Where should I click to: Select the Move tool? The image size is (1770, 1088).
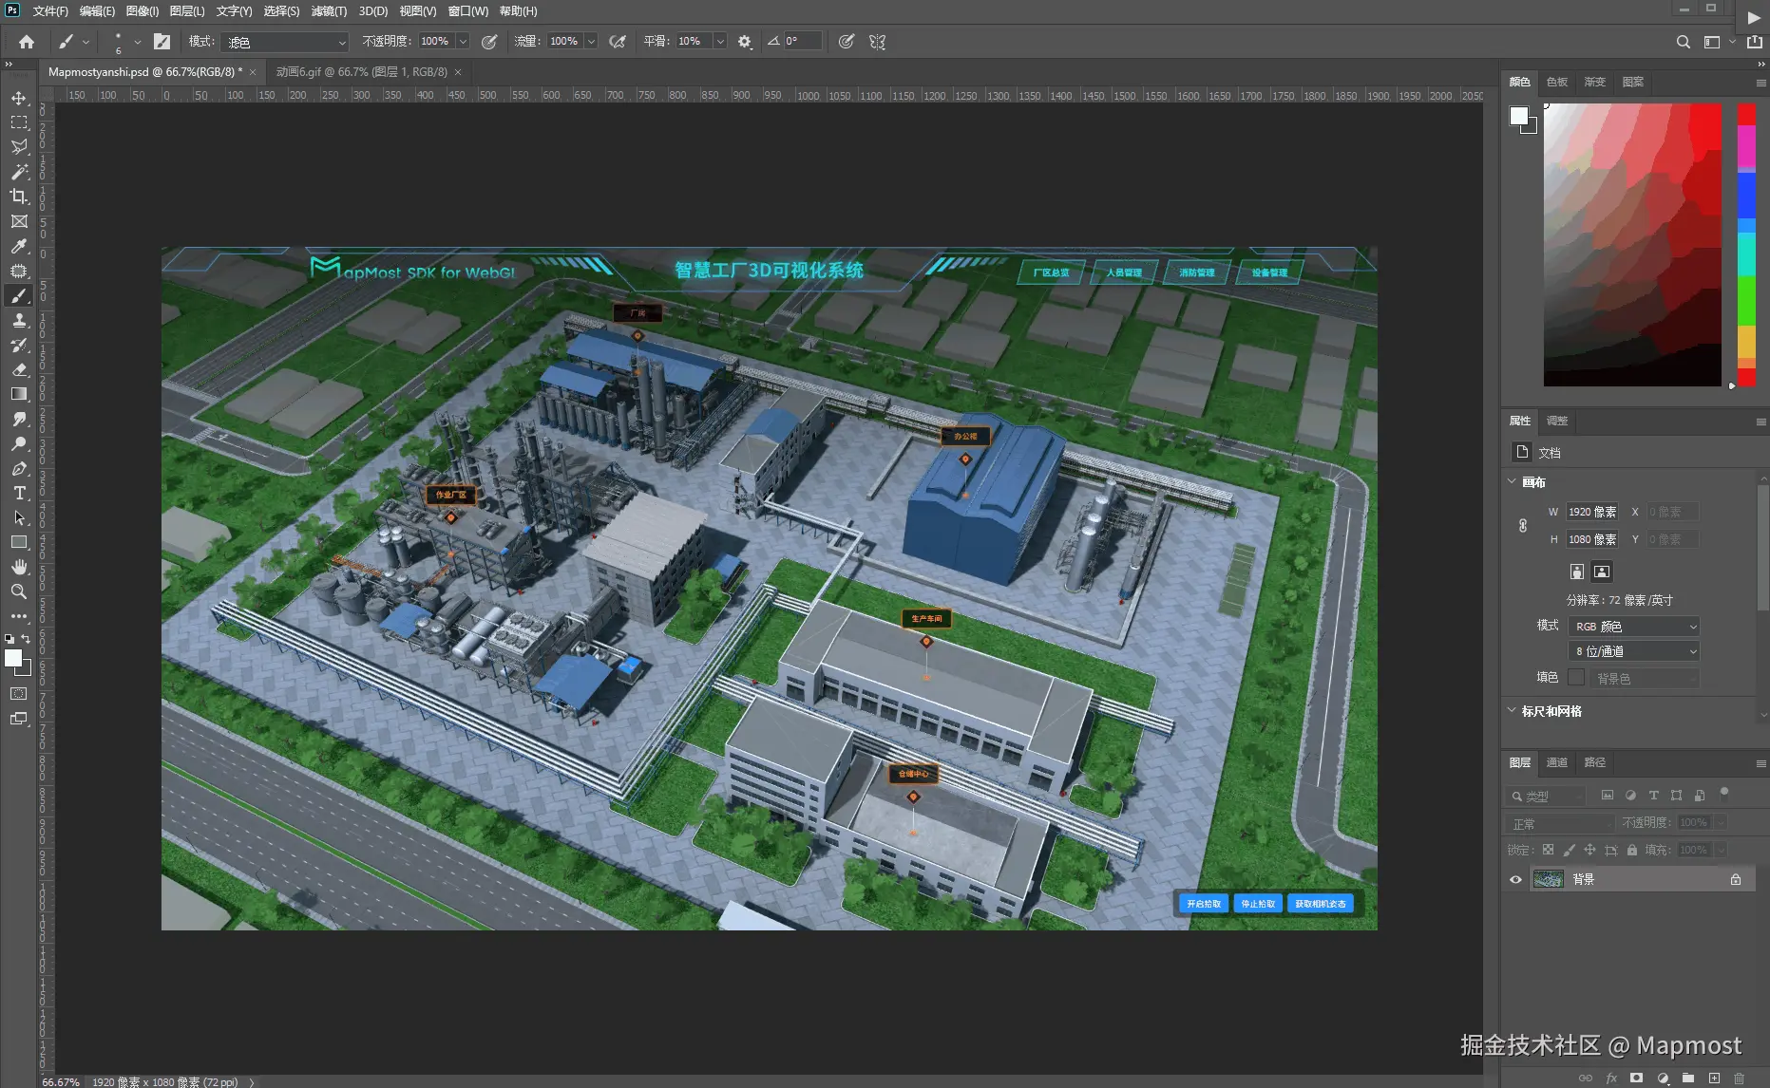[19, 98]
